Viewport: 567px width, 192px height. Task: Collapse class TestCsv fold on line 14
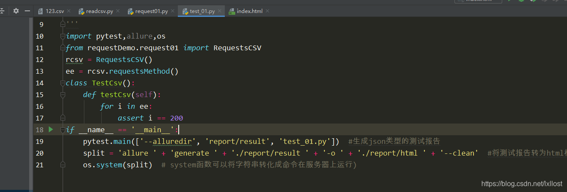pyautogui.click(x=63, y=83)
